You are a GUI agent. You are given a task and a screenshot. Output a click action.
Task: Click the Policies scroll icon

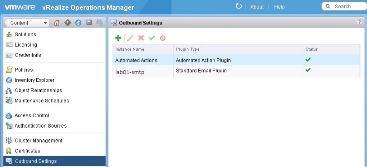coord(9,70)
